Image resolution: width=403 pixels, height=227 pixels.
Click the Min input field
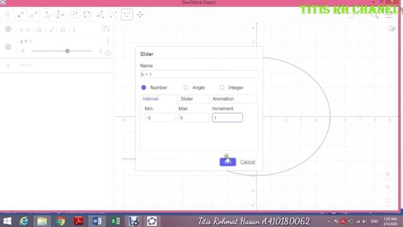[x=160, y=118]
